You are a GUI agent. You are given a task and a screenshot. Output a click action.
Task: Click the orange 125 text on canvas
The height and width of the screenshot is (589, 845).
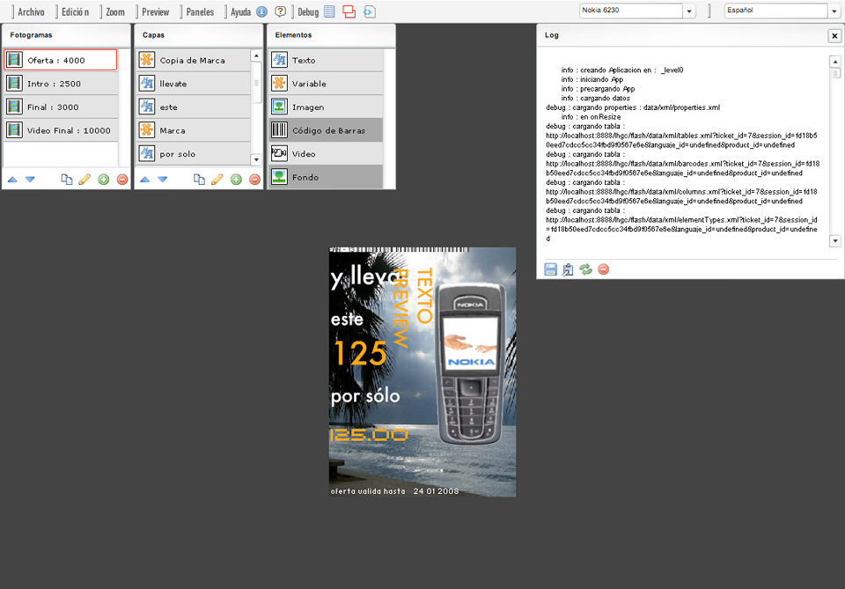pos(360,354)
